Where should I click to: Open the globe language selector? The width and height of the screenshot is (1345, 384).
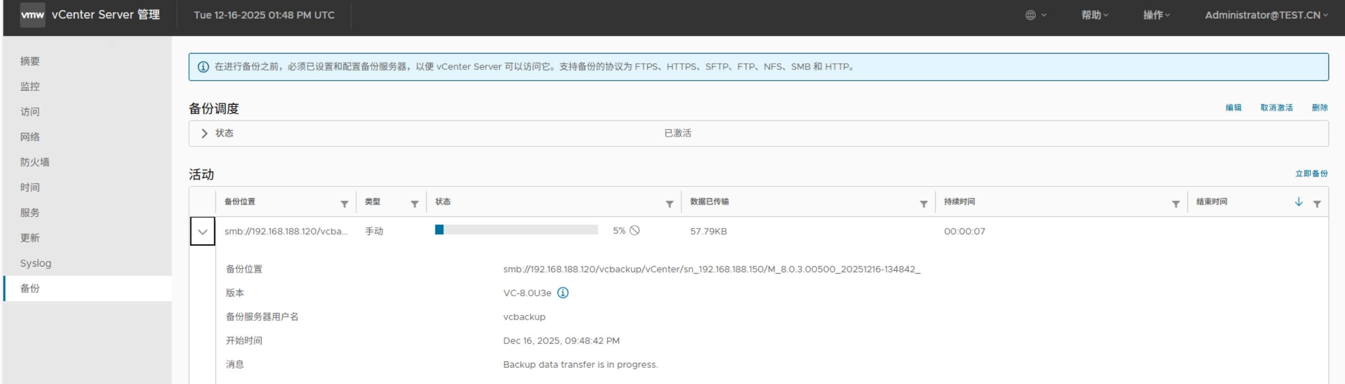[x=1035, y=15]
